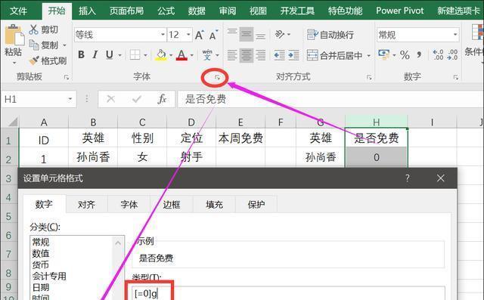Click the Cut scissors button
Screen dimensions: 484x300
43,29
